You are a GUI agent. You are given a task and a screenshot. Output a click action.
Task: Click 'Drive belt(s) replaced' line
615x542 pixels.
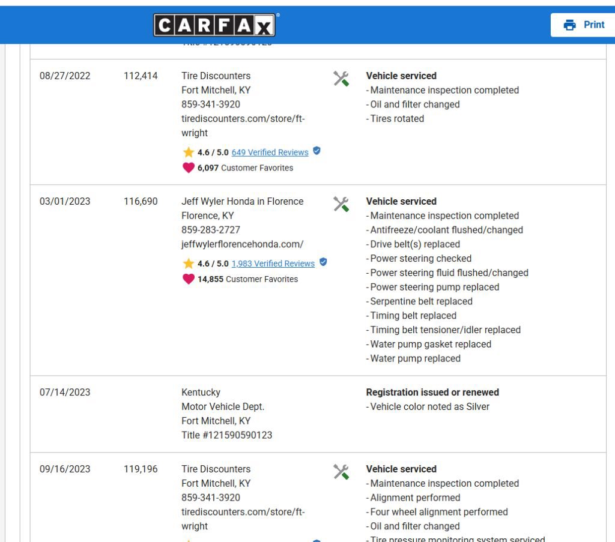[413, 244]
